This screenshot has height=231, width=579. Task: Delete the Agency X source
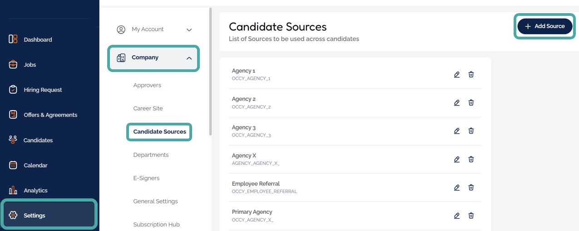(x=471, y=159)
